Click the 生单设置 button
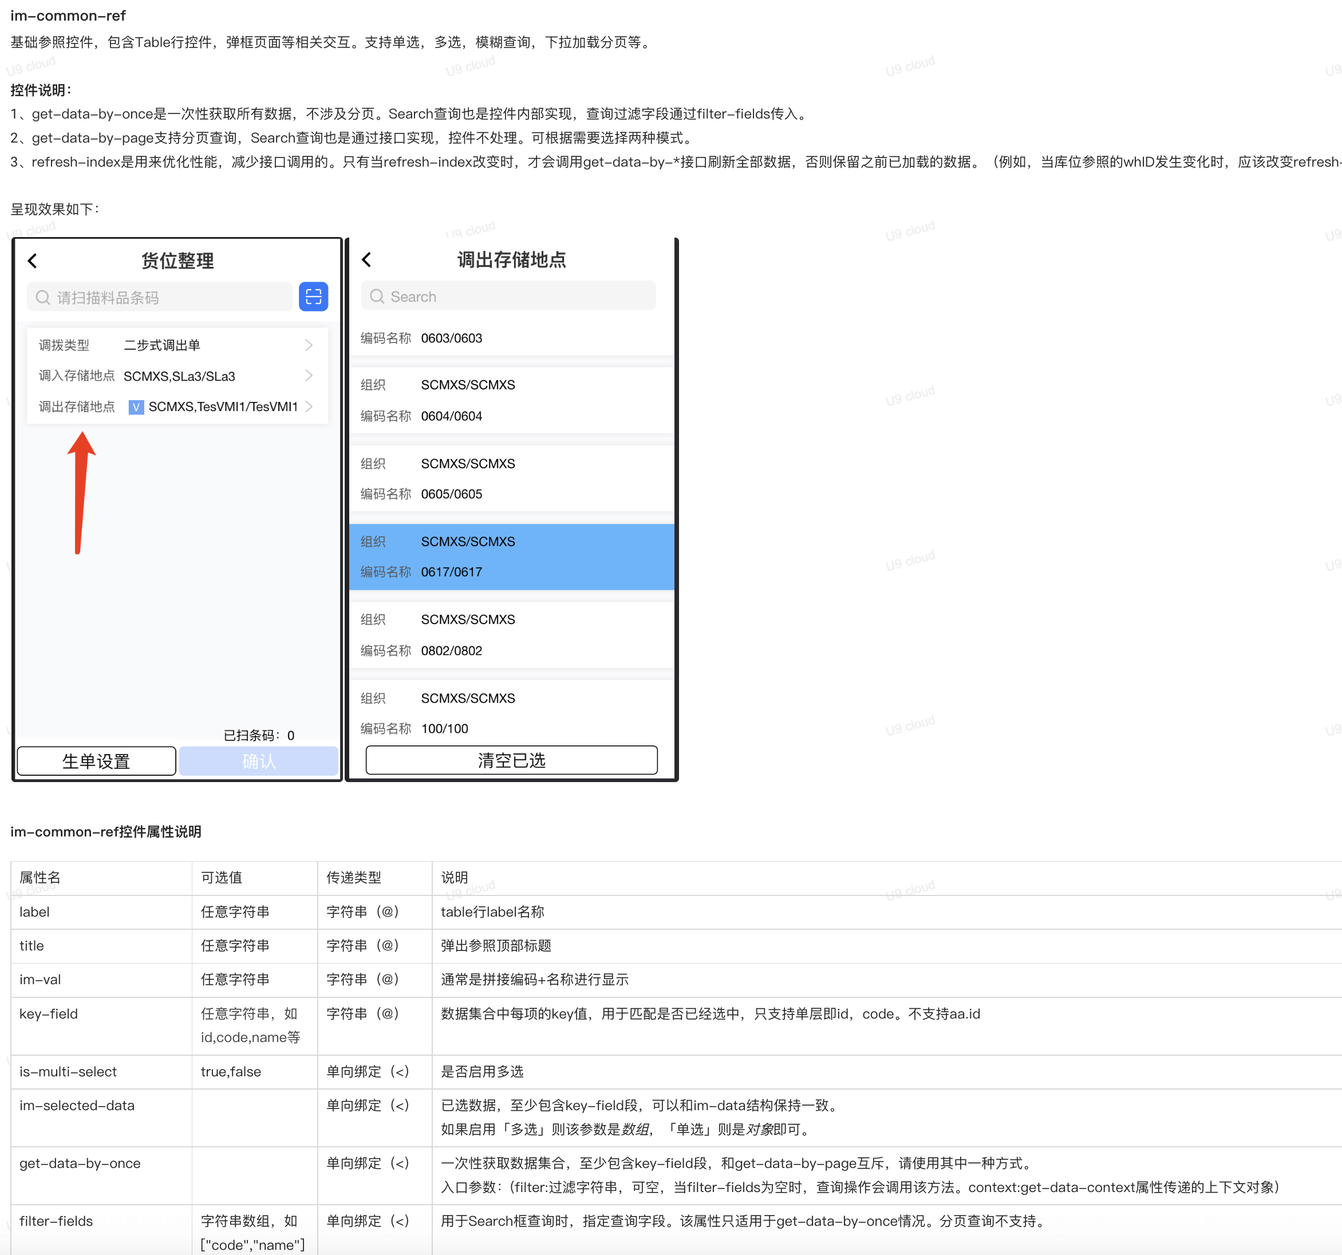This screenshot has width=1342, height=1255. (x=97, y=761)
